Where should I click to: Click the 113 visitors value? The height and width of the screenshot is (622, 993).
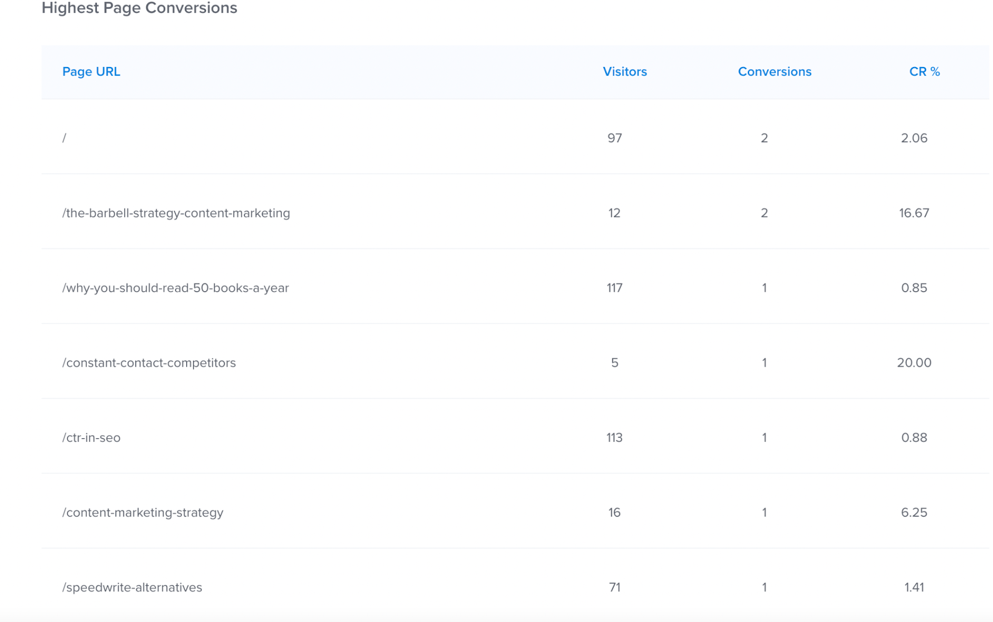614,438
